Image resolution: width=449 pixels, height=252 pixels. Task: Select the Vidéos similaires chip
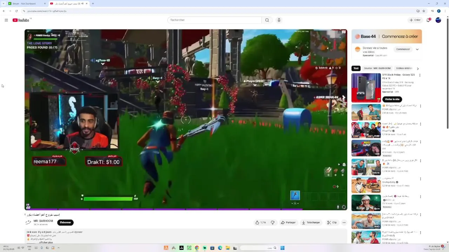[x=404, y=68]
